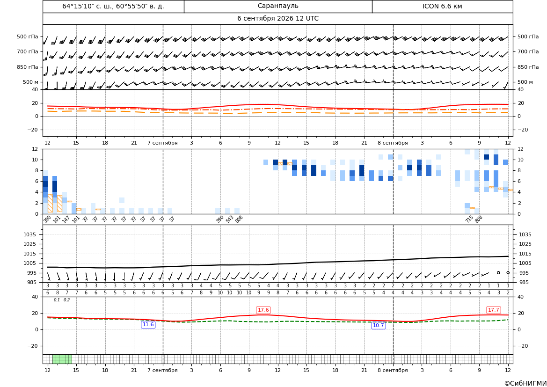
Task: Click the 500 м left wind level label
Action: click(x=31, y=82)
